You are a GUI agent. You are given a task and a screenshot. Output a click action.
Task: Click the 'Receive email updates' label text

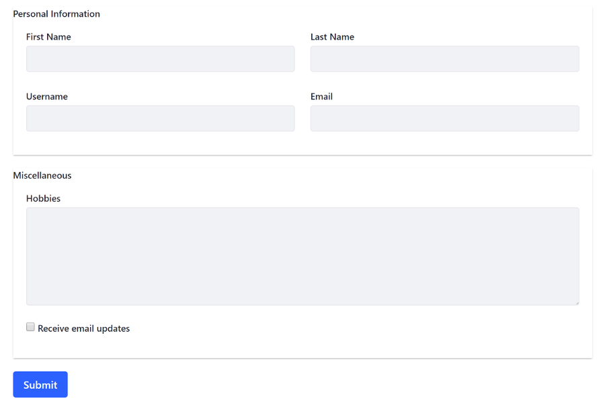[x=84, y=328]
